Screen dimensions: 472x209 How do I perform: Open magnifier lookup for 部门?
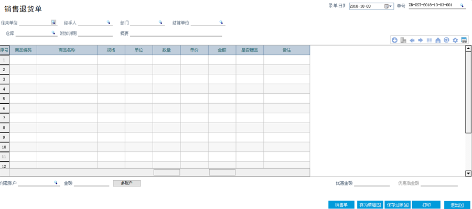tap(160, 22)
